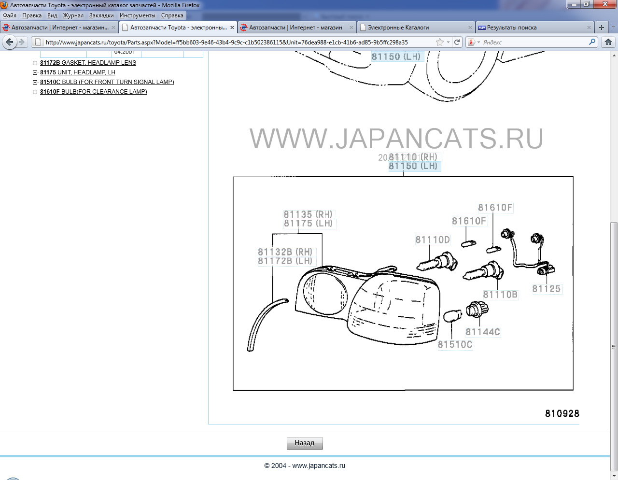618x480 pixels.
Task: Expand the 81172B Gasket Headlamp Lens item
Action: (x=35, y=63)
